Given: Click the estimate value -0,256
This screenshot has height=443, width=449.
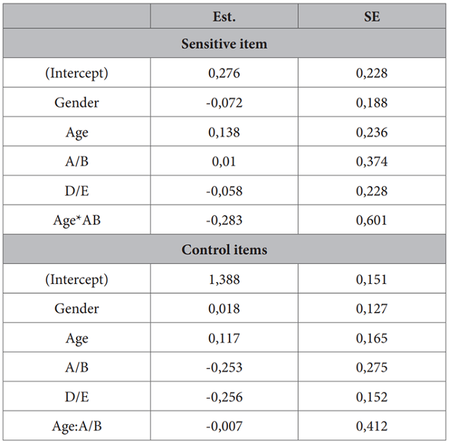Looking at the screenshot, I should [x=224, y=397].
